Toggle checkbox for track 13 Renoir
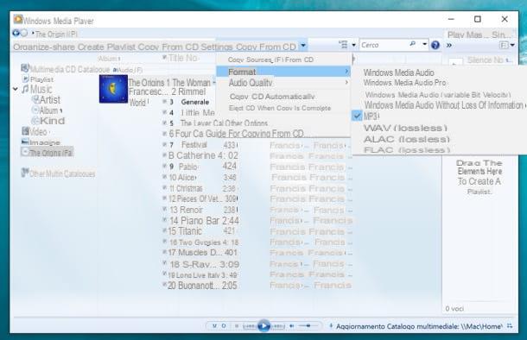This screenshot has width=527, height=340. tap(165, 209)
